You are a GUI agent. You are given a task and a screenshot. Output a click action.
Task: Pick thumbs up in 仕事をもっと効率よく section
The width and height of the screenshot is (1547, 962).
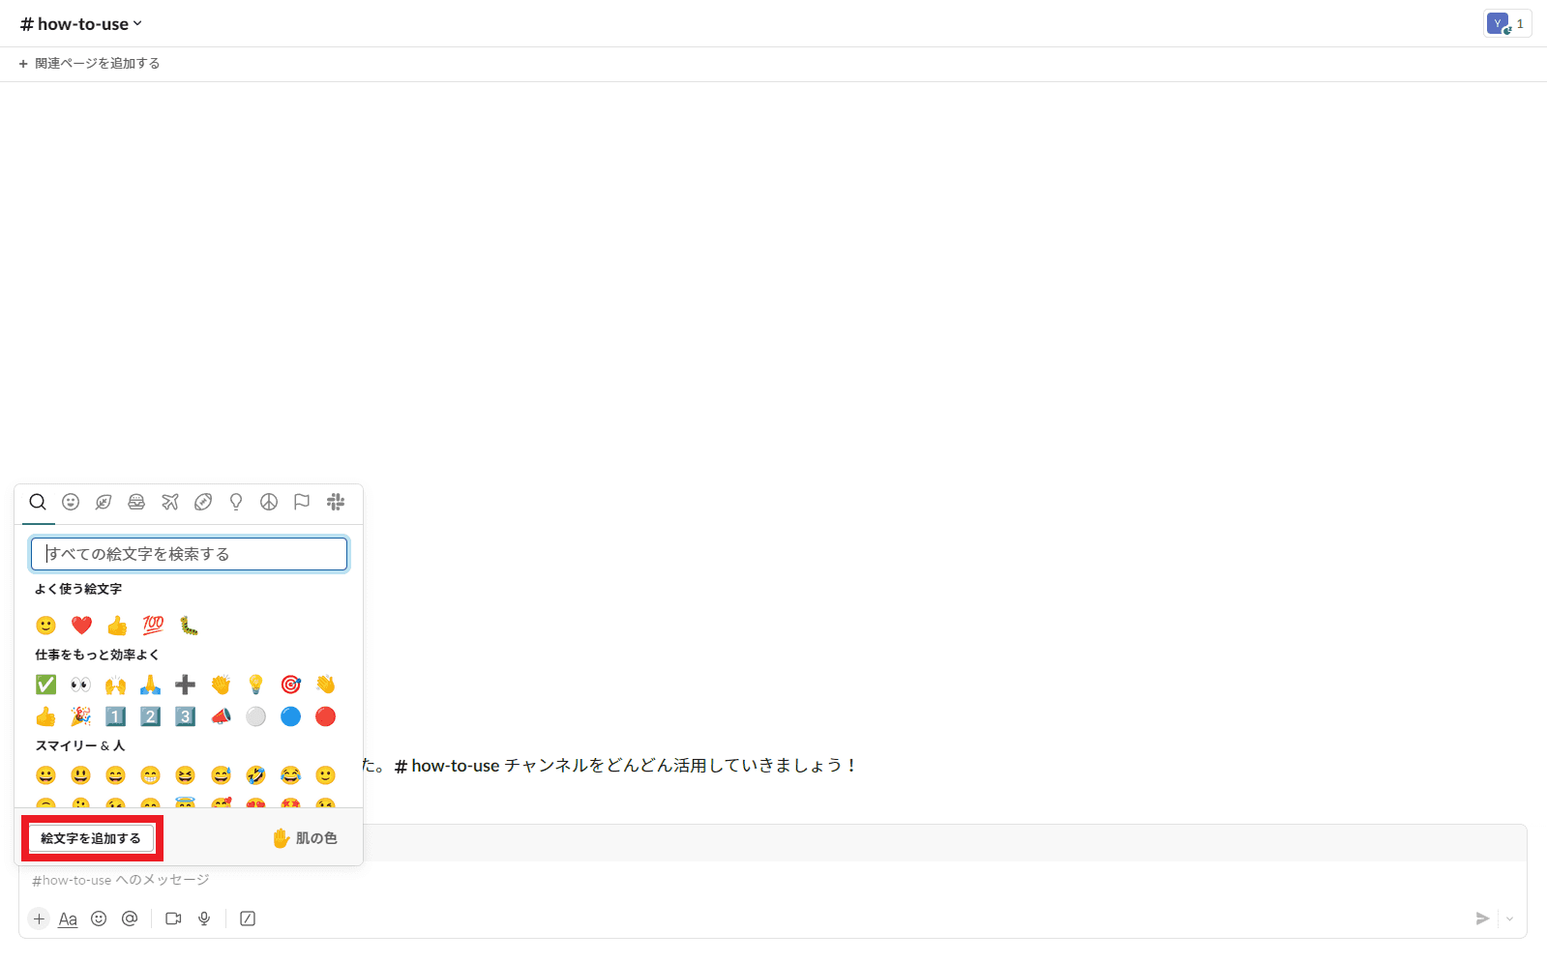pos(45,716)
